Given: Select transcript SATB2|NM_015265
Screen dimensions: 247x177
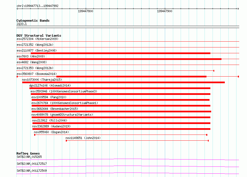Looking at the screenshot, I should pos(29,157).
